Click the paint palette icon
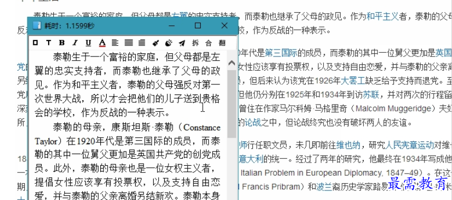 [x=168, y=43]
